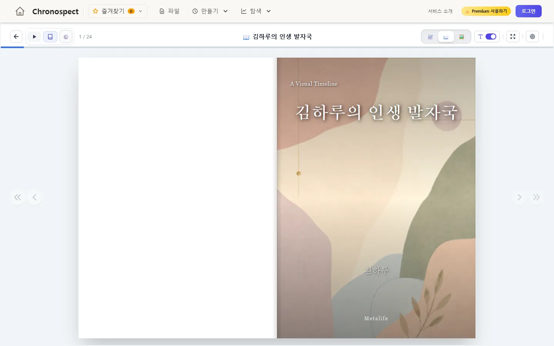Open the autoplay gear settings icon
554x346 pixels.
[66, 37]
